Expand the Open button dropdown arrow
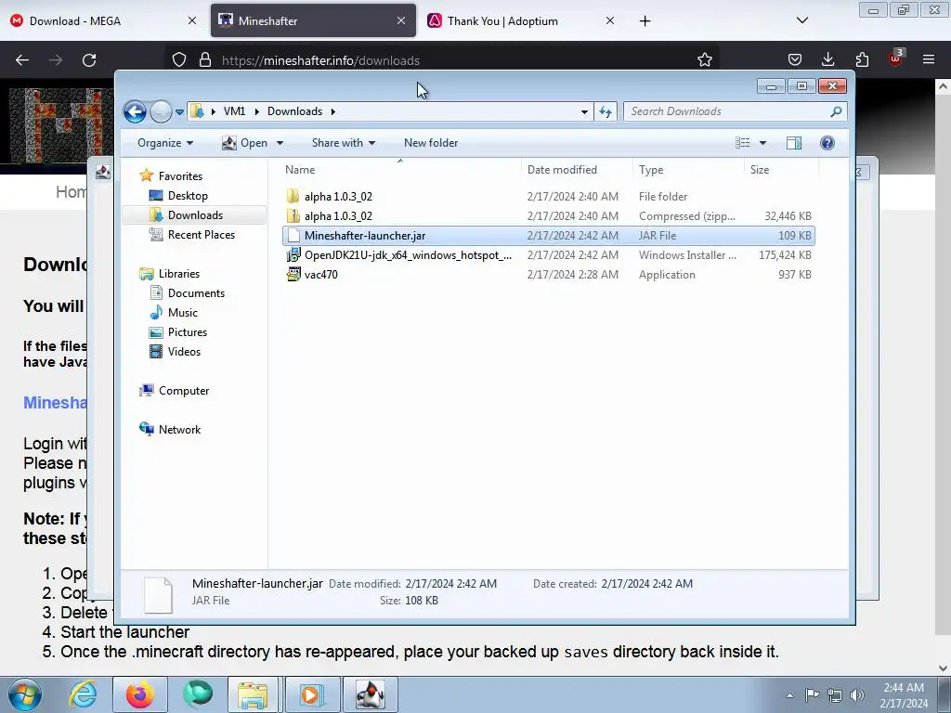This screenshot has width=951, height=713. point(280,143)
